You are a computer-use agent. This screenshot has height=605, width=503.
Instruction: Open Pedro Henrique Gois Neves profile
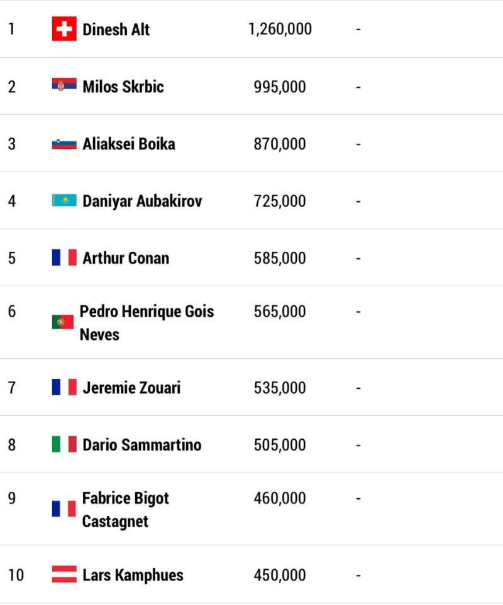[146, 322]
